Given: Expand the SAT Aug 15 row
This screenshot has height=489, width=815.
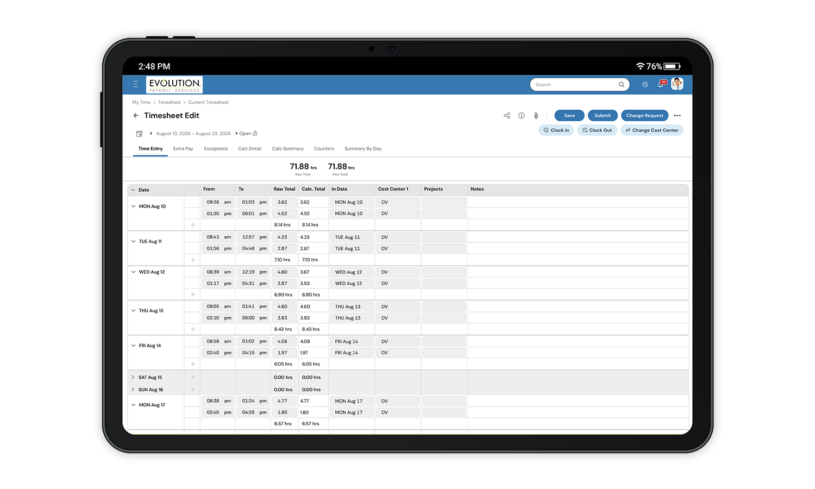Looking at the screenshot, I should pos(133,377).
